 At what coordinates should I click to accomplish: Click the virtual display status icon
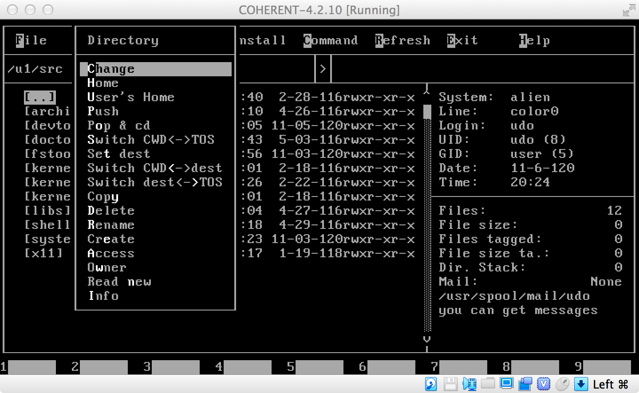[506, 384]
